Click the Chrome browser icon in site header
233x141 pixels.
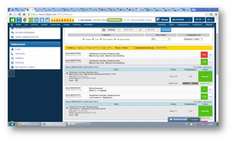coord(25,20)
